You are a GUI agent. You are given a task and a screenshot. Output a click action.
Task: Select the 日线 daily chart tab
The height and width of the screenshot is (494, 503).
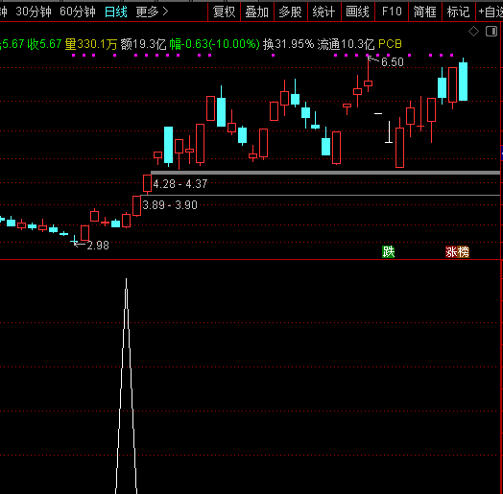click(116, 12)
